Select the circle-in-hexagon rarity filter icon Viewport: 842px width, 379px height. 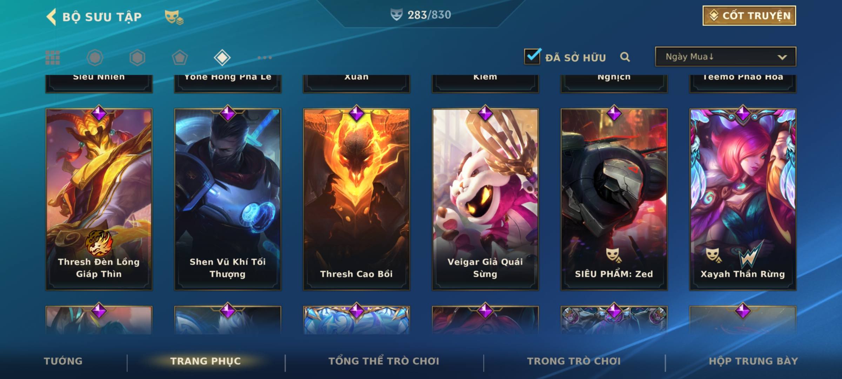pos(95,58)
